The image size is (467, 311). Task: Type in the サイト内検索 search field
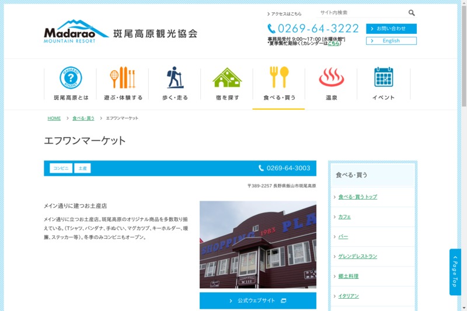[x=361, y=13]
